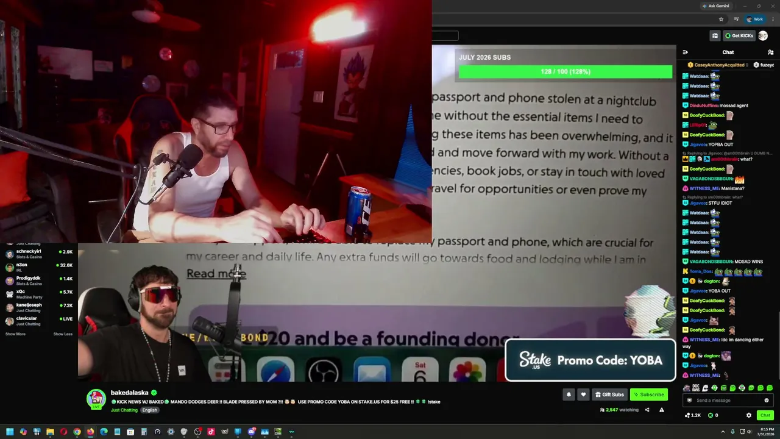Screen dimensions: 780x439
Task: Open Microsoft Store from the taskbar
Action: pos(130,432)
